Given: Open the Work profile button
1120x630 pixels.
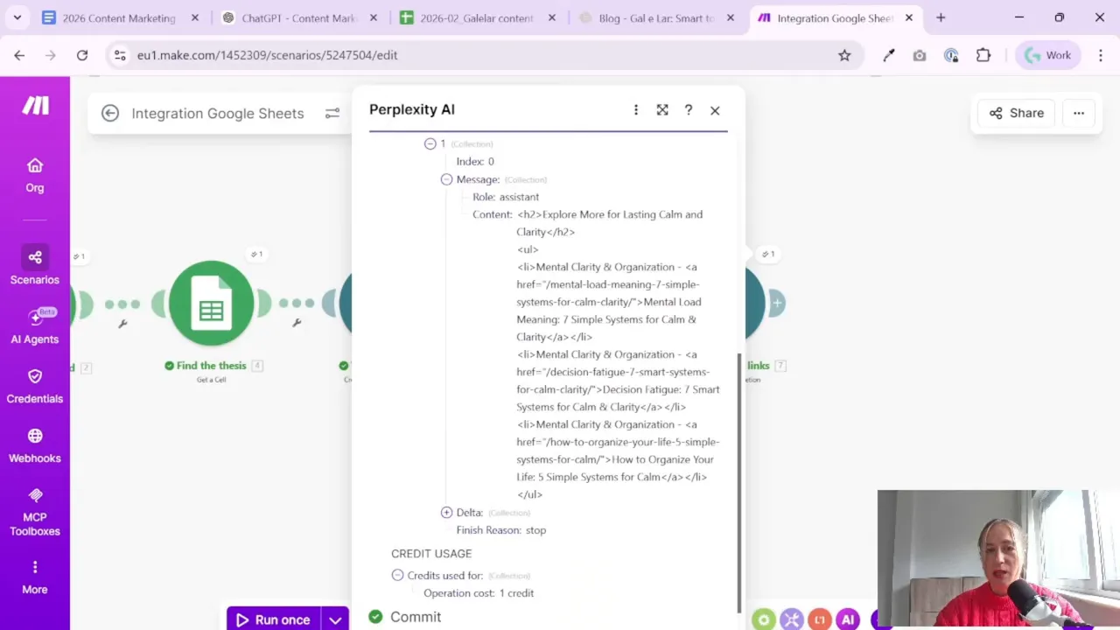Looking at the screenshot, I should tap(1049, 55).
